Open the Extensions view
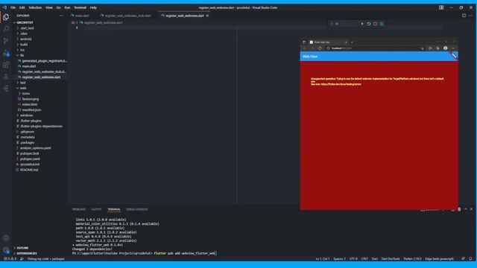 pyautogui.click(x=6, y=65)
